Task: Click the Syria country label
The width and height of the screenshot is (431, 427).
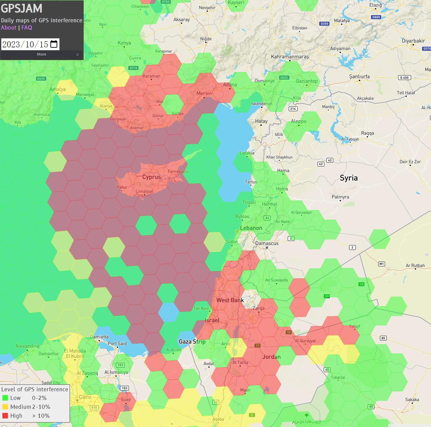Action: click(349, 178)
